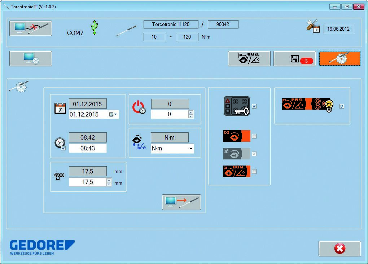This screenshot has width=368, height=264.
Task: Open the measurement mode angle/torque button
Action: (249, 59)
